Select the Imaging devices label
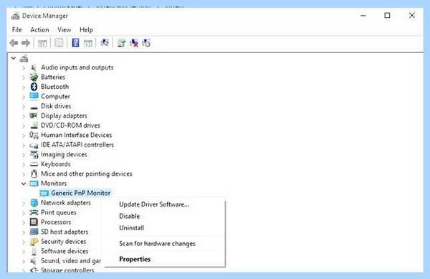Image resolution: width=430 pixels, height=279 pixels. [x=64, y=154]
